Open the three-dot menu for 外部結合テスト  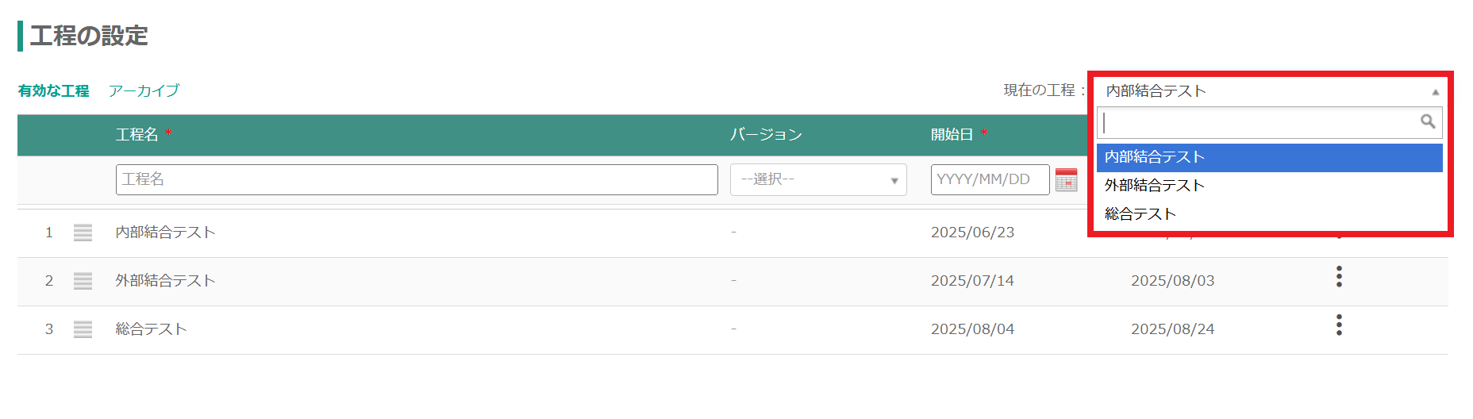pyautogui.click(x=1339, y=277)
